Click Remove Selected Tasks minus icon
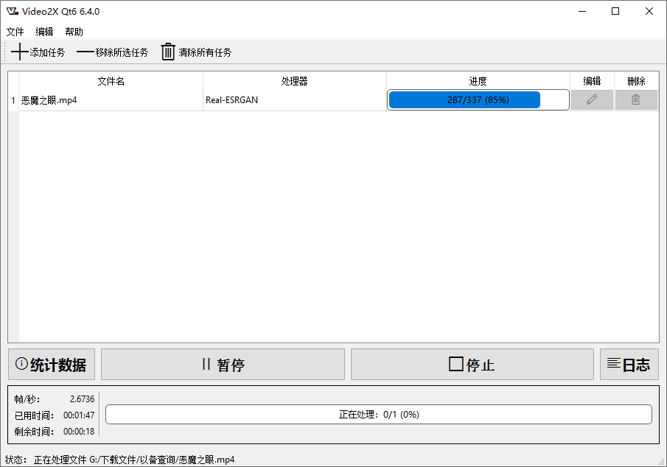 pos(85,52)
